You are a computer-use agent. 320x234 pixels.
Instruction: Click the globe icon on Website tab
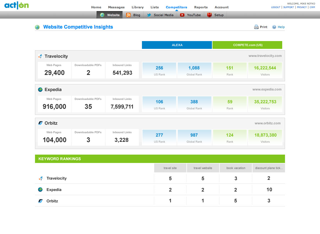pyautogui.click(x=102, y=15)
